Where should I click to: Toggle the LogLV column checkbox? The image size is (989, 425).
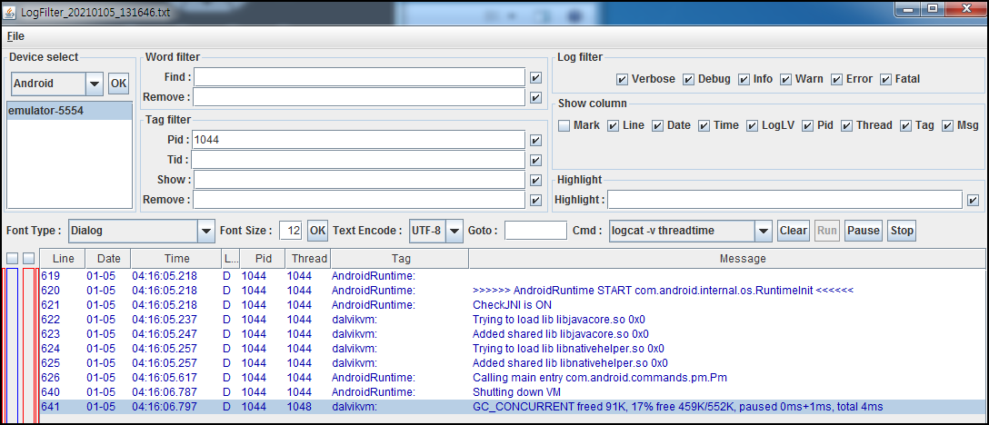click(x=752, y=125)
